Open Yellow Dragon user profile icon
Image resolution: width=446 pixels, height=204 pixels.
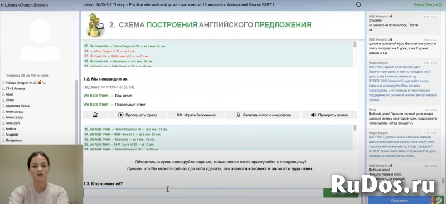point(440,4)
